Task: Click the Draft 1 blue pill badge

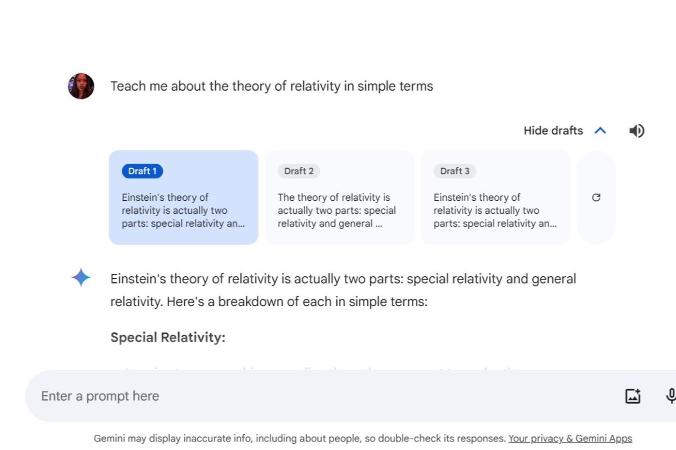Action: pos(143,171)
